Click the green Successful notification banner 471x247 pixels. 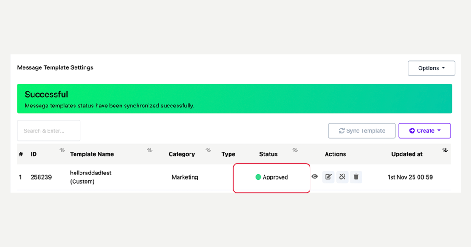(x=235, y=99)
